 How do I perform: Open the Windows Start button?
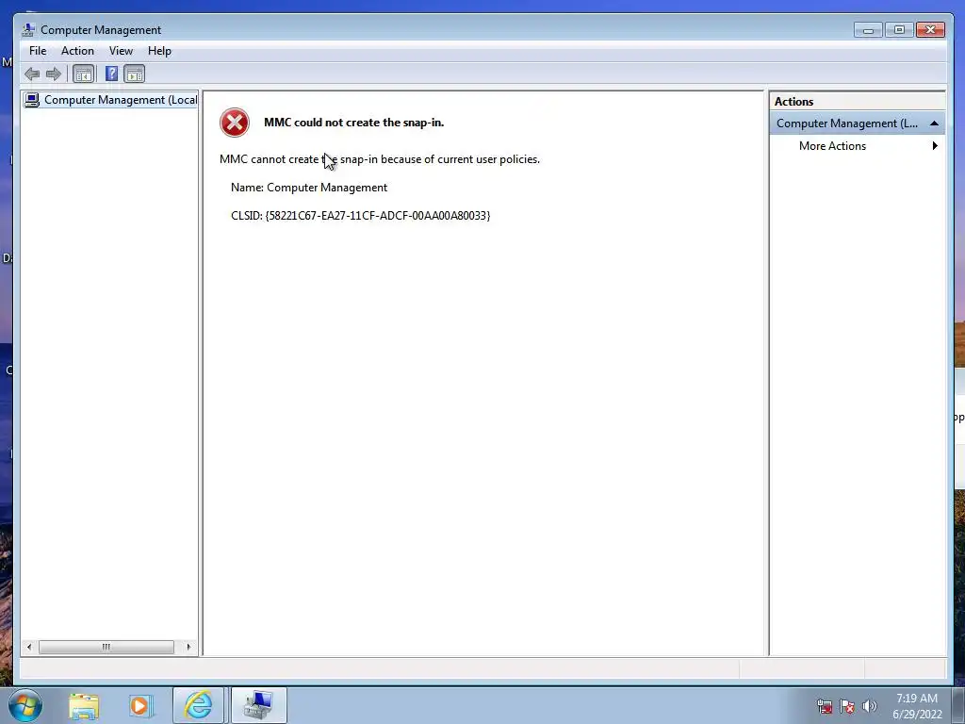25,705
